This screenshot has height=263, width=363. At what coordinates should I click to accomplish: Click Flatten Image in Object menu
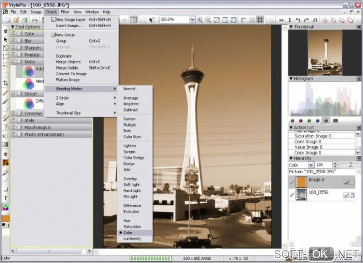[68, 80]
